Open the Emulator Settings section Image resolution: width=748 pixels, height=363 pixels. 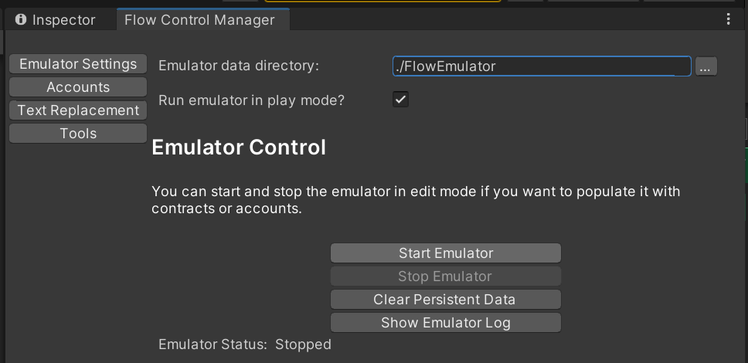pyautogui.click(x=78, y=64)
